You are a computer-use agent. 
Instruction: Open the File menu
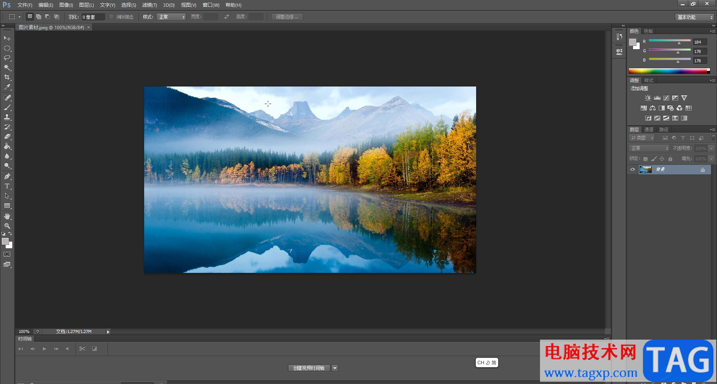[25, 5]
